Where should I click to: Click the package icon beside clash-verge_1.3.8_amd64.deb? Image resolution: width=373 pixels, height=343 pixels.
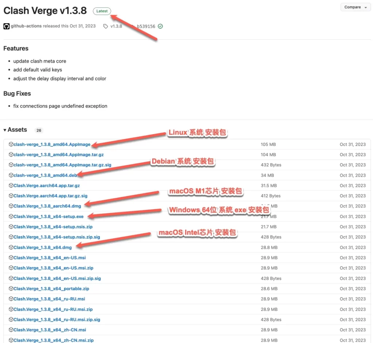point(10,175)
